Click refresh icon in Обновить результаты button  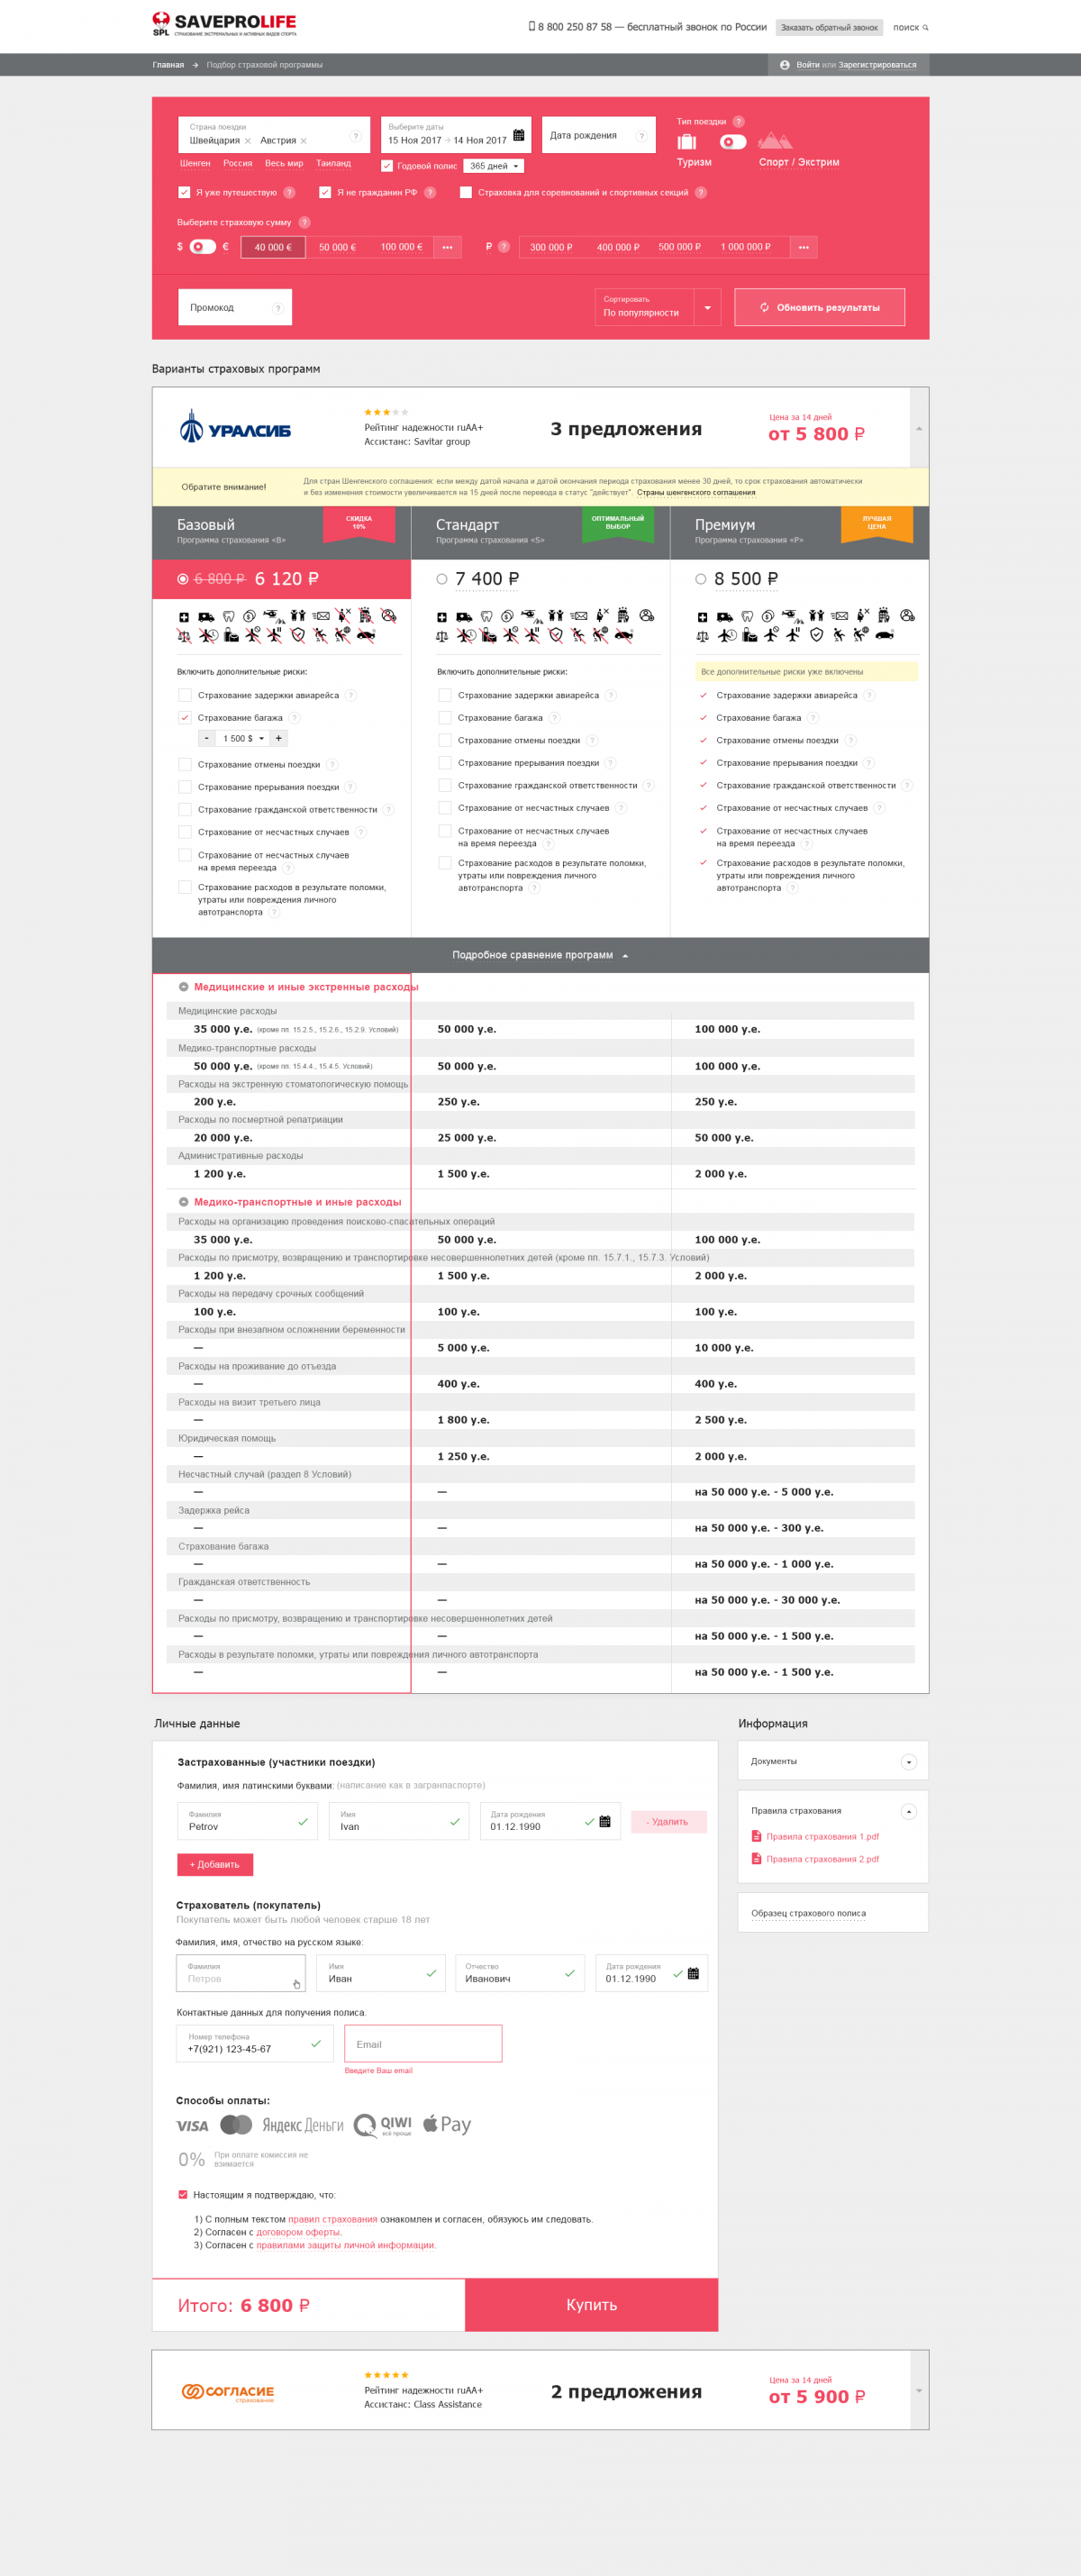coord(764,307)
